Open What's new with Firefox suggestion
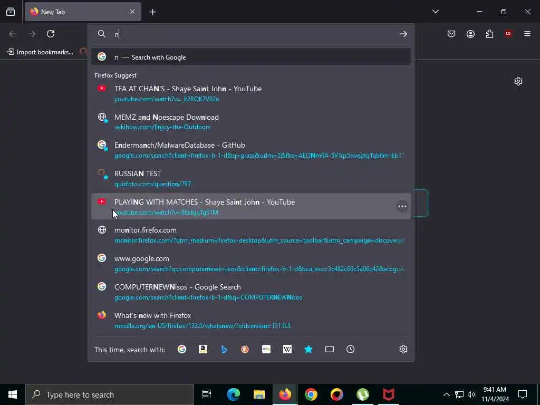This screenshot has height=405, width=540. (x=250, y=320)
